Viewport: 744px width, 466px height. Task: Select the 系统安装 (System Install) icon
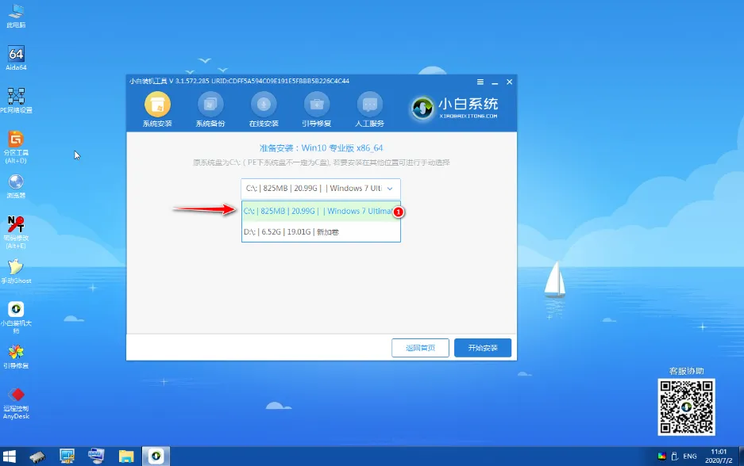157,107
